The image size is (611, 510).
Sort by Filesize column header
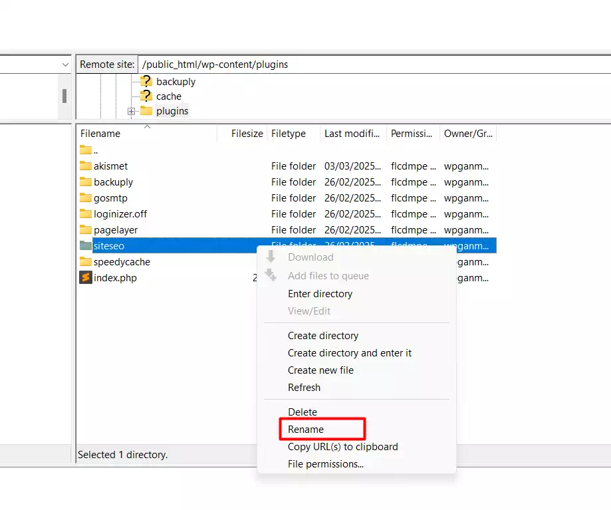pyautogui.click(x=242, y=134)
